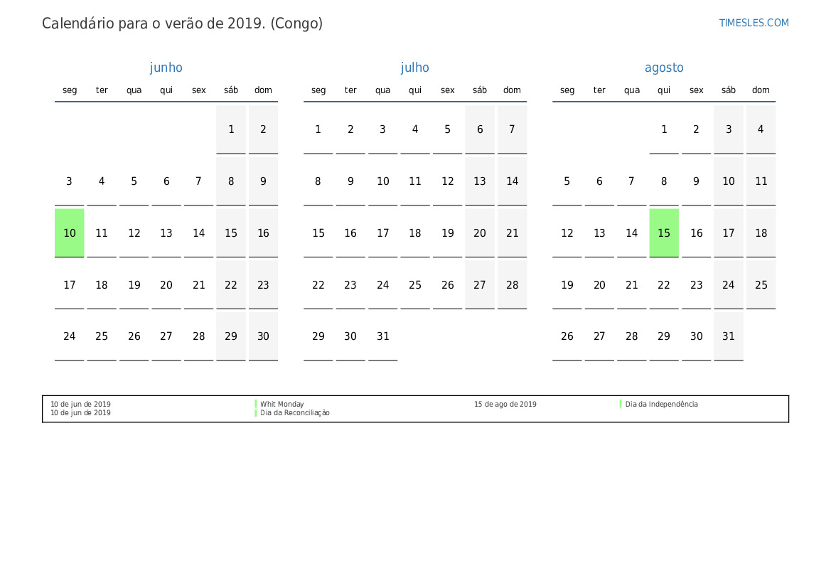Viewport: 831px width, 588px height.
Task: Click the calendar title for verão 2019
Action: point(182,23)
